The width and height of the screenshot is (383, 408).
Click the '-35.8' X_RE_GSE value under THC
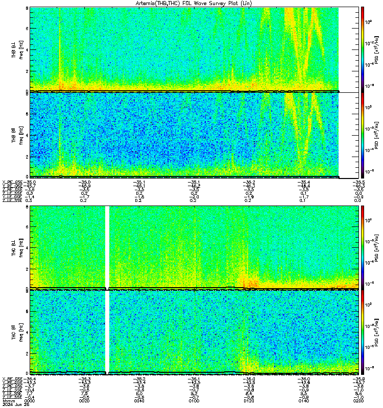(358, 379)
